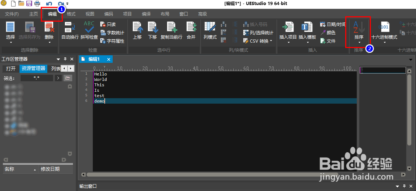
Task: Toggle 只读 read-only mode
Action: (108, 25)
